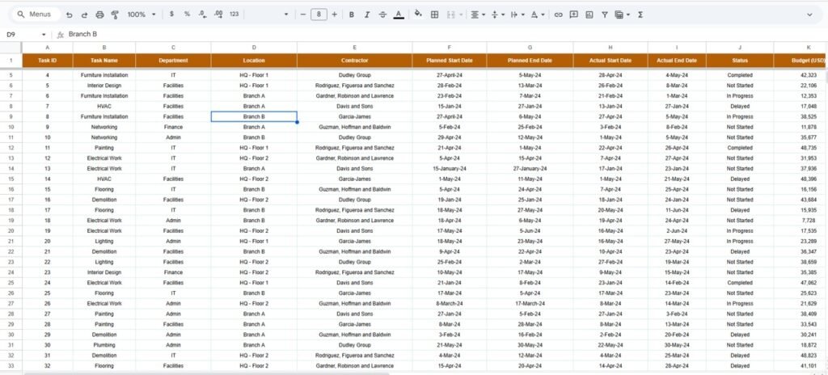Apply percent format with the % icon

pyautogui.click(x=187, y=15)
